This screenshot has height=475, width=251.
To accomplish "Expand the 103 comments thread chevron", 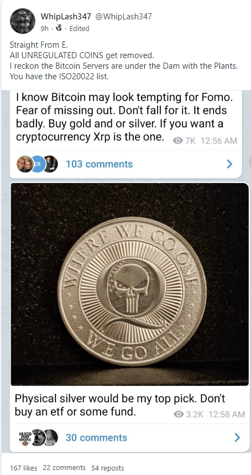I will pos(229,164).
